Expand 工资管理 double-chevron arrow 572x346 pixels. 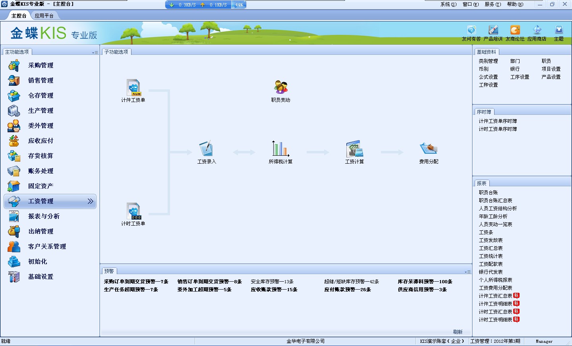point(91,201)
